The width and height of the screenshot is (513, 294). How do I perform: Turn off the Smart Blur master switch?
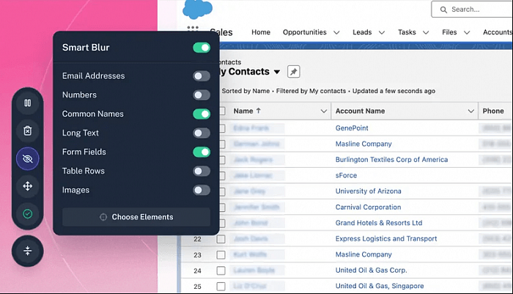tap(202, 48)
